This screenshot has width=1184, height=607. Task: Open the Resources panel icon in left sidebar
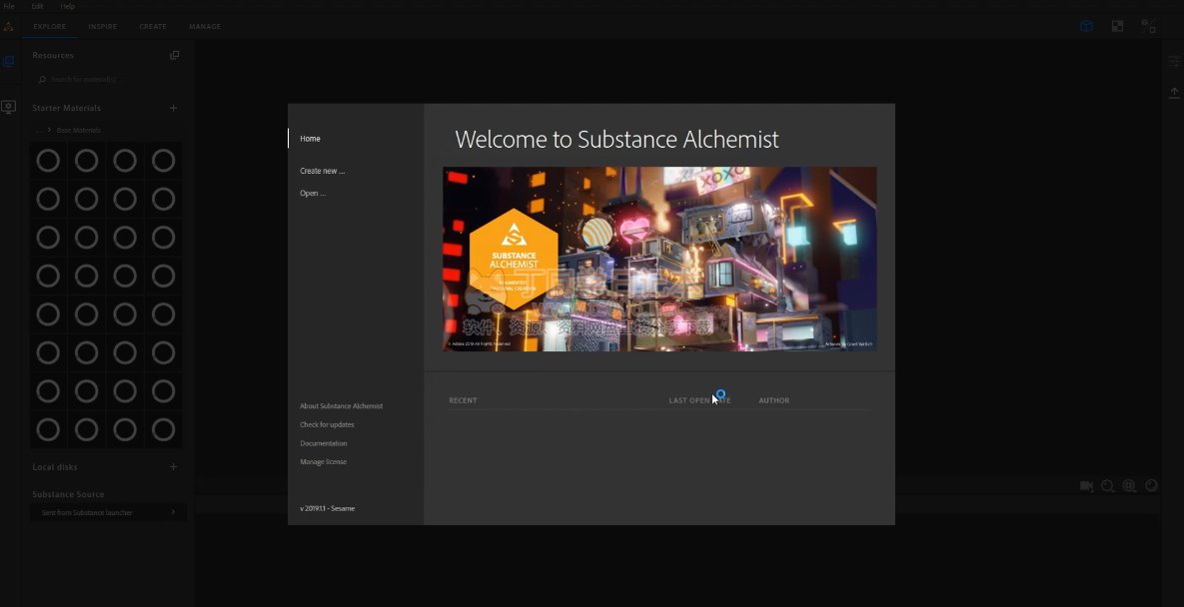coord(9,62)
